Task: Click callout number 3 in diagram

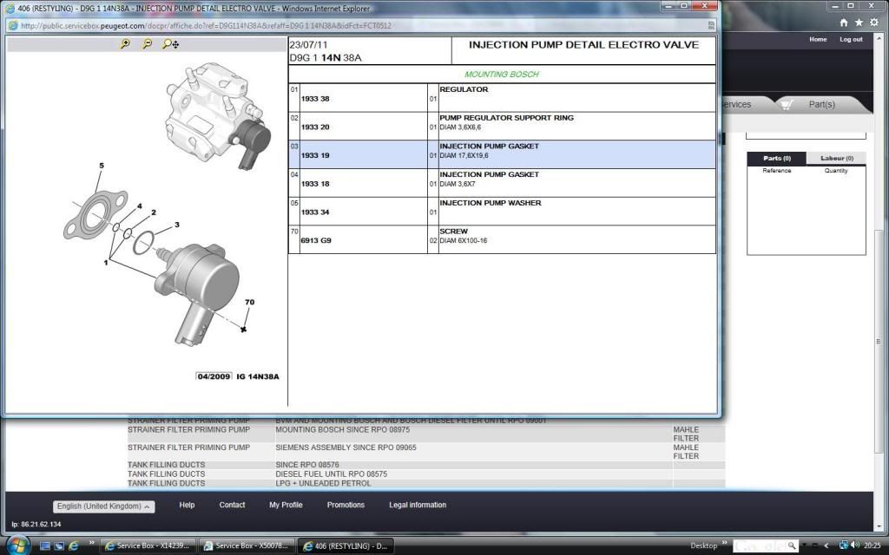Action: (x=177, y=225)
